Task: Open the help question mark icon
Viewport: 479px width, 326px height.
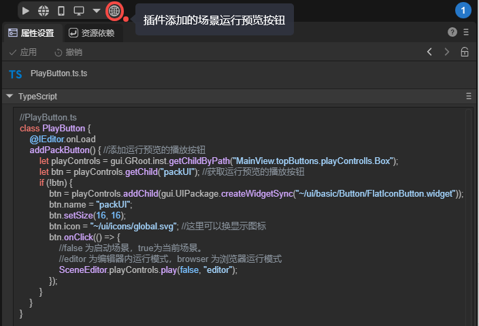Action: [452, 32]
